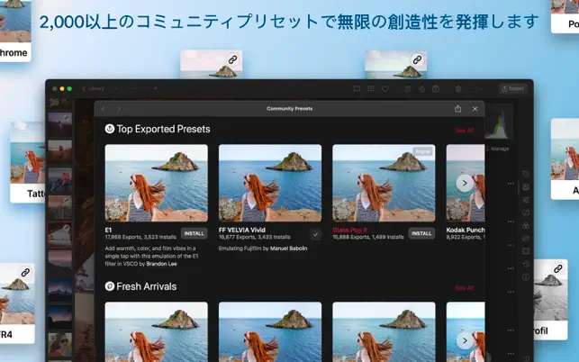Open author link Manuel Babolin
The width and height of the screenshot is (579, 362).
coord(288,249)
